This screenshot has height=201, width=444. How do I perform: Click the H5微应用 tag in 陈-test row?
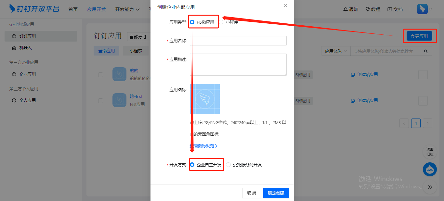click(x=302, y=101)
